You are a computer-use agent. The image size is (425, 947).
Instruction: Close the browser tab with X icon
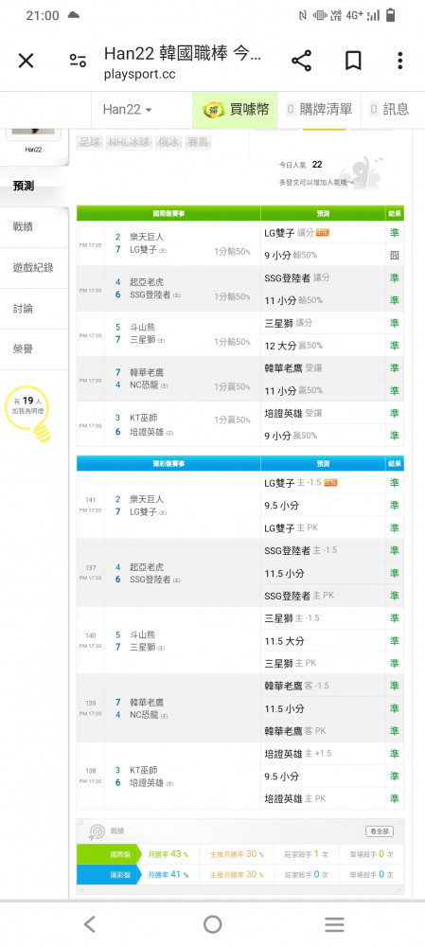(26, 61)
